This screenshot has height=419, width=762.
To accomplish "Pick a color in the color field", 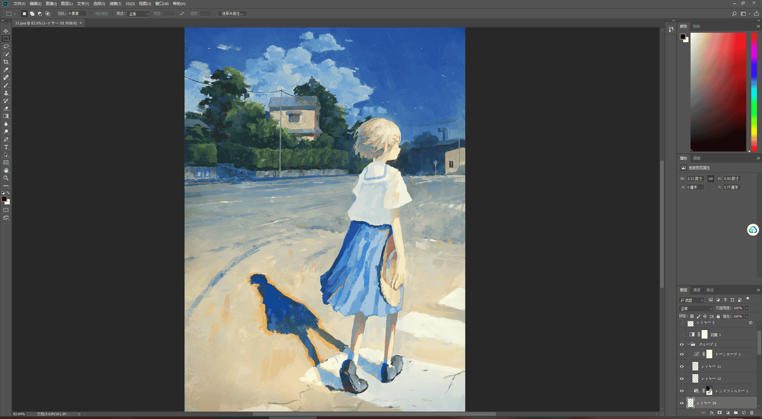I will [718, 92].
